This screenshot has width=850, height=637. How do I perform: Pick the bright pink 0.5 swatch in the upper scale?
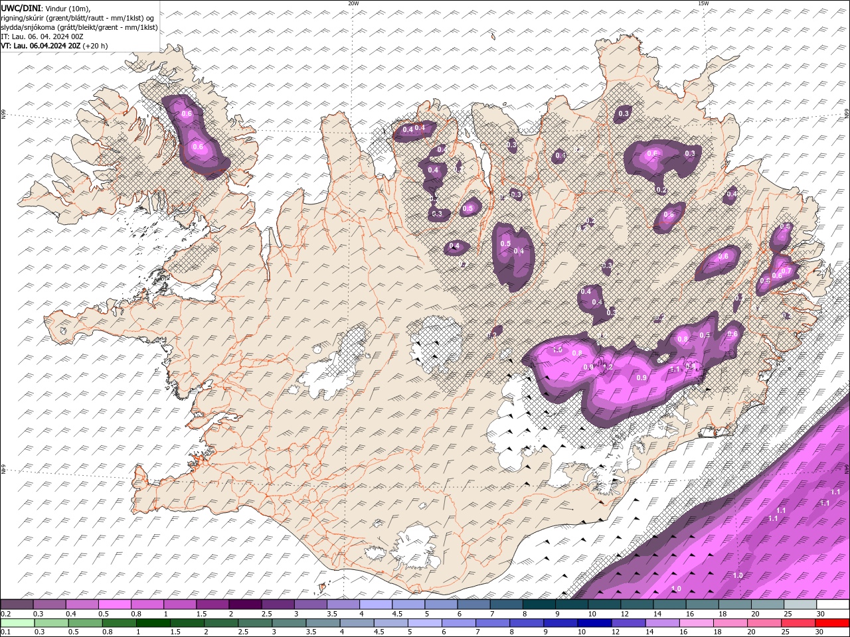114,604
